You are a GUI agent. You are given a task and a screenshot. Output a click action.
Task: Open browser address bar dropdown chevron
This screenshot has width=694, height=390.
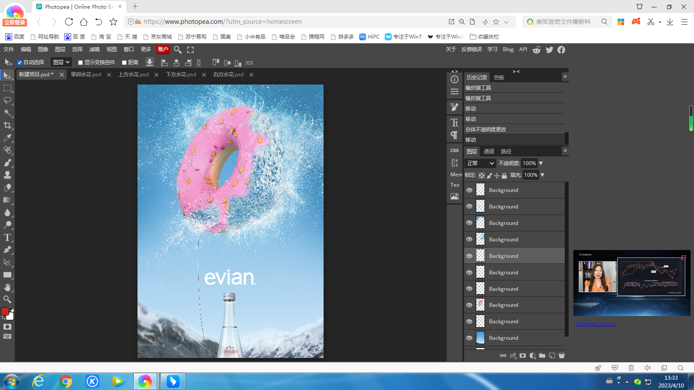click(506, 22)
